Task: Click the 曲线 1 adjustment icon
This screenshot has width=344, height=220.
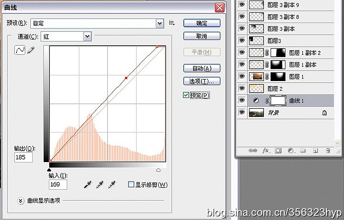Action: 256,101
